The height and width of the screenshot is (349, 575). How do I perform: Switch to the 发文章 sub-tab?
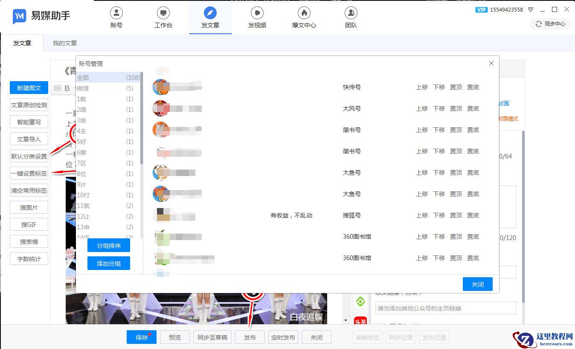coord(22,43)
